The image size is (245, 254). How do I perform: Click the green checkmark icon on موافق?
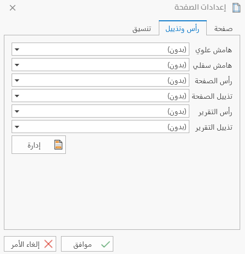tap(106, 244)
